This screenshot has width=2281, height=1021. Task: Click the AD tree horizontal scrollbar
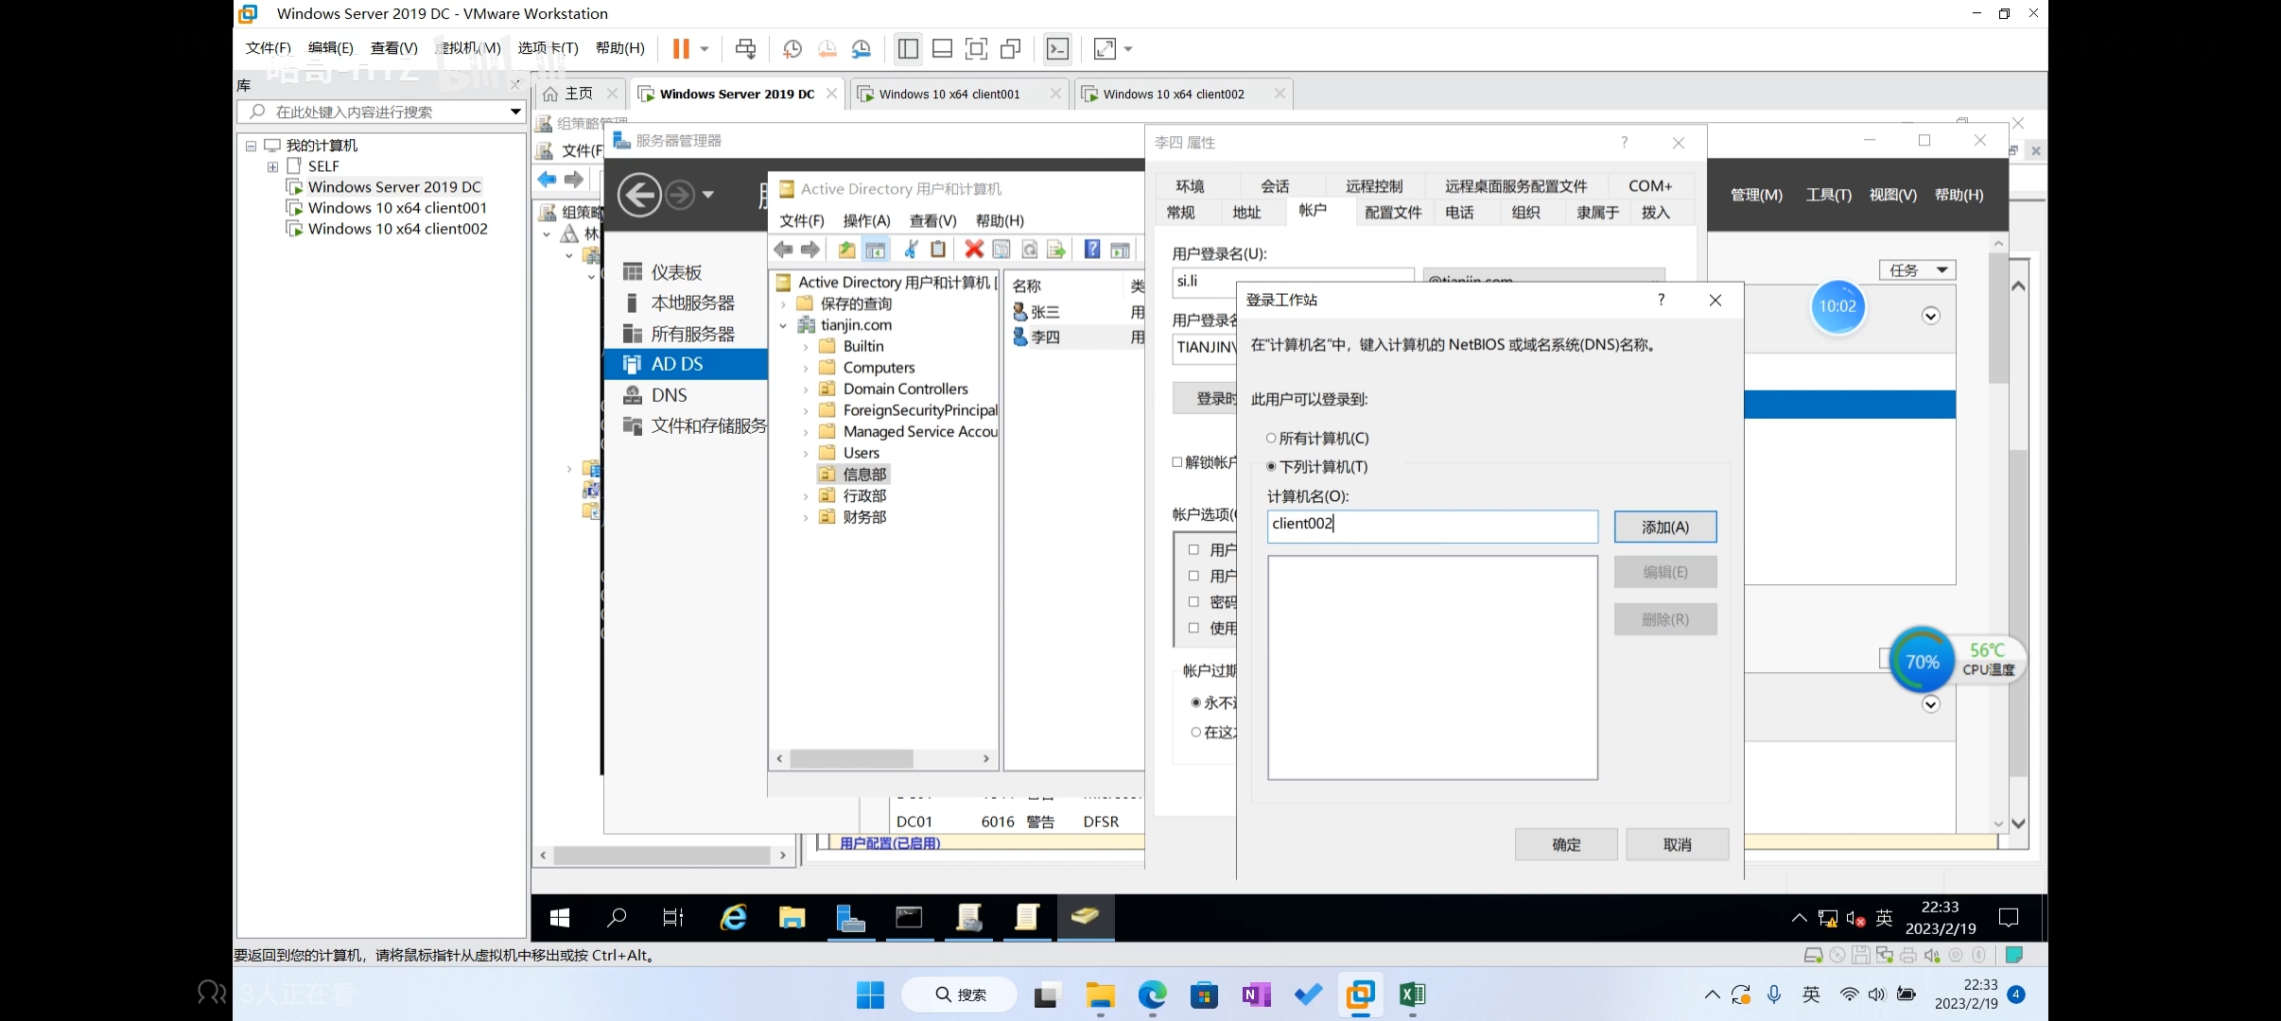[851, 758]
